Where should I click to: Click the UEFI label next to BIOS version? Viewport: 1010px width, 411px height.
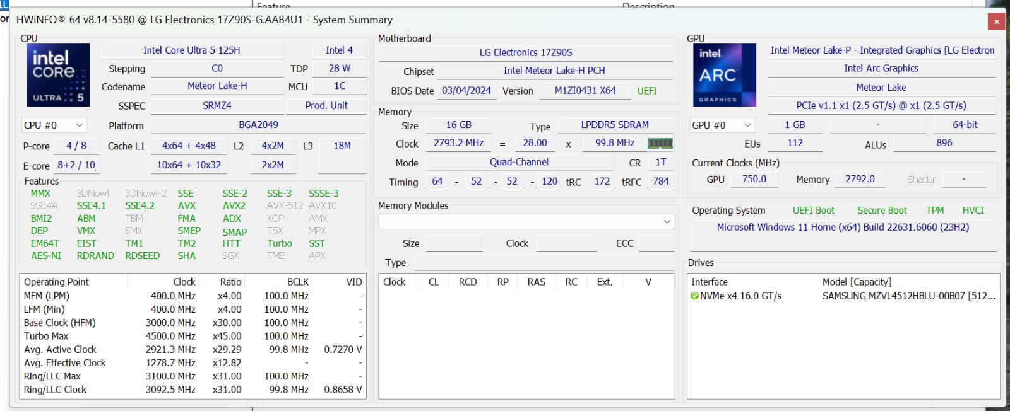647,91
